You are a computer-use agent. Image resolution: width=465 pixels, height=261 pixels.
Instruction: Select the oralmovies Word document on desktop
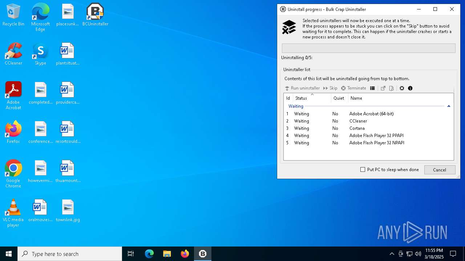coord(41,211)
